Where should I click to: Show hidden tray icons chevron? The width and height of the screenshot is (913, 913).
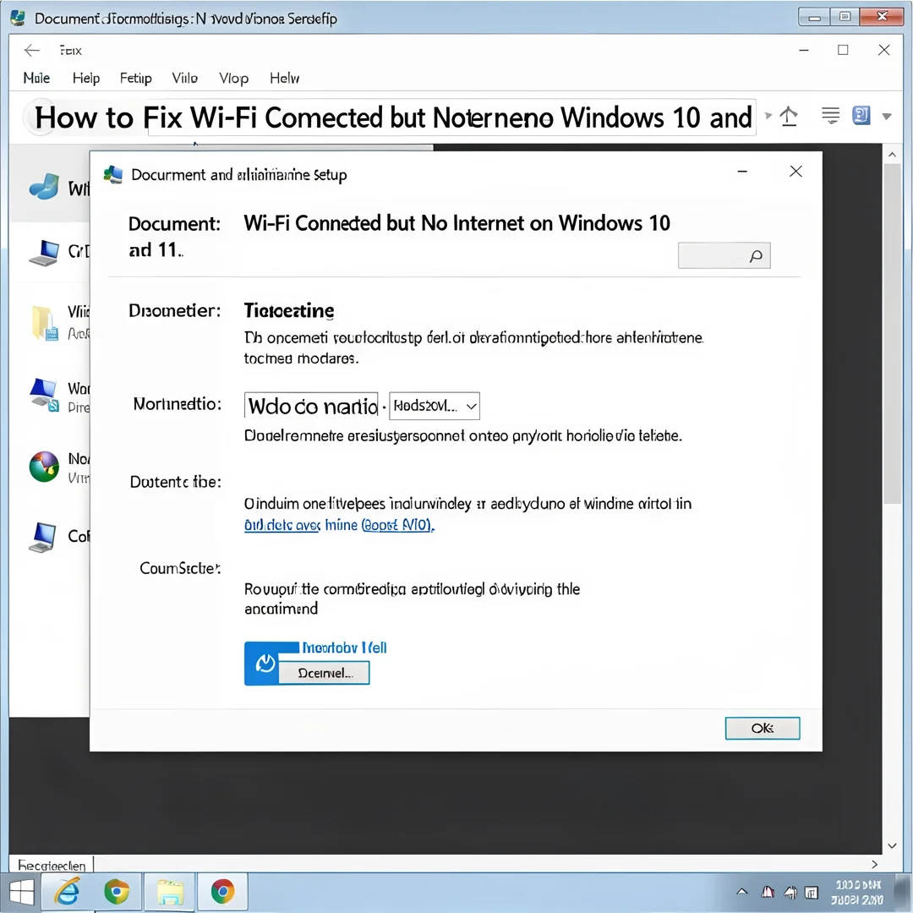click(742, 892)
